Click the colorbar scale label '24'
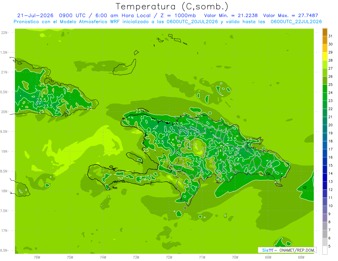Viewport: 338px width, 261px height. click(x=331, y=93)
